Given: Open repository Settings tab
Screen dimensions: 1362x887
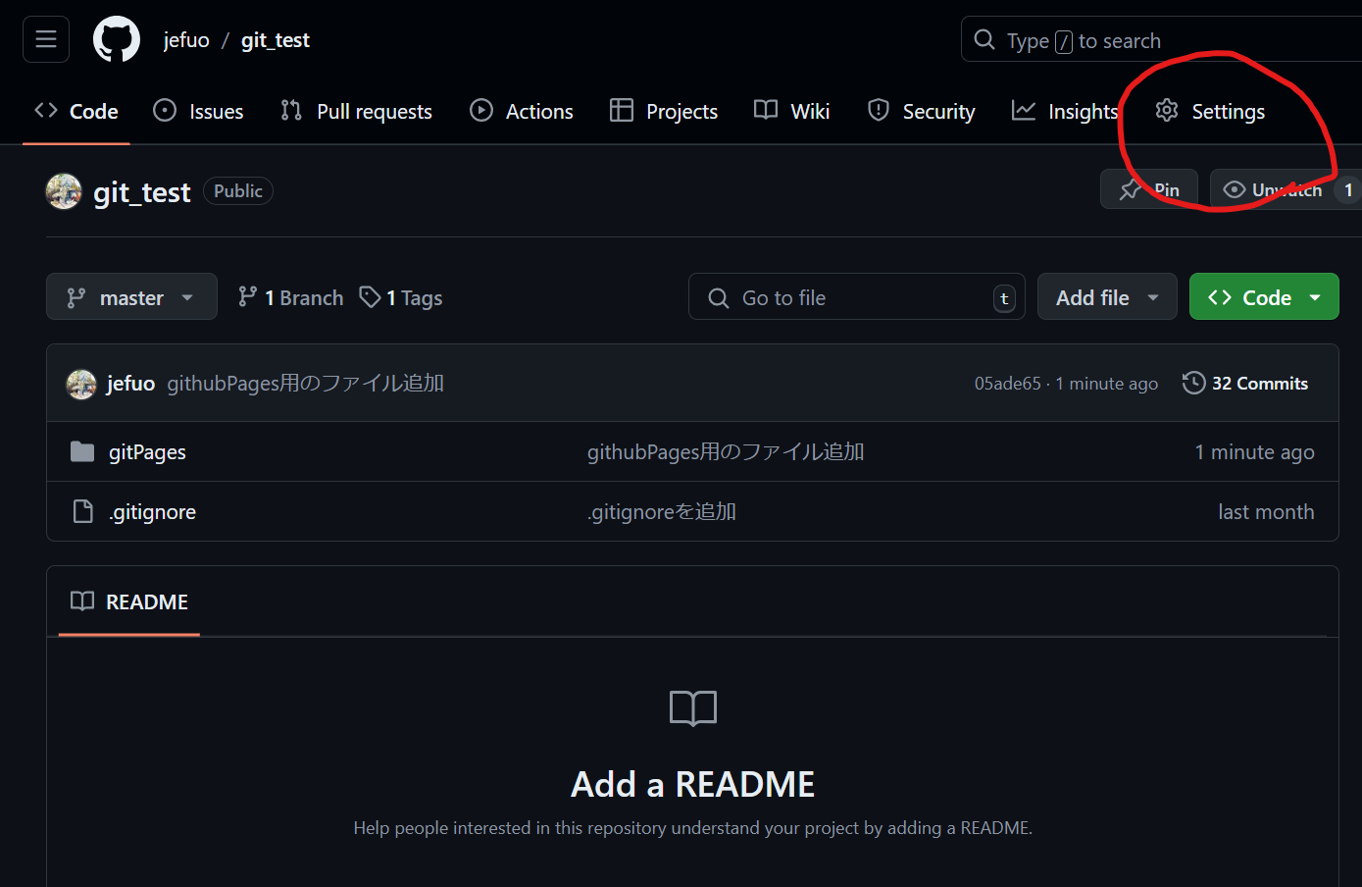Looking at the screenshot, I should (1210, 112).
